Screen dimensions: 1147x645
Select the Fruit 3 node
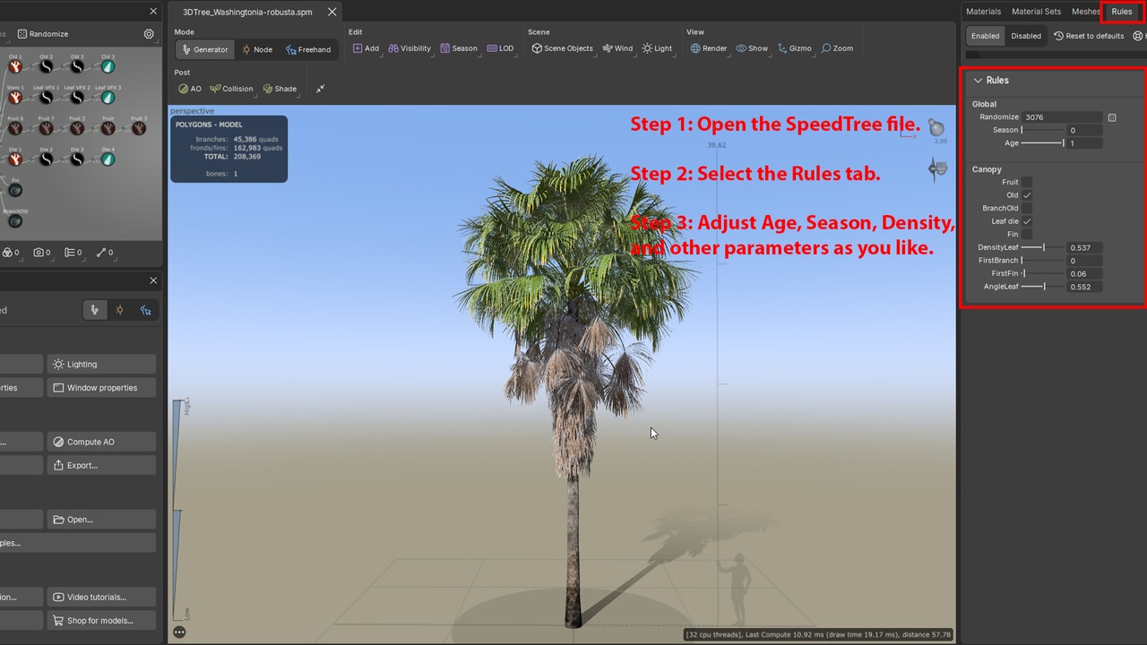[x=139, y=128]
